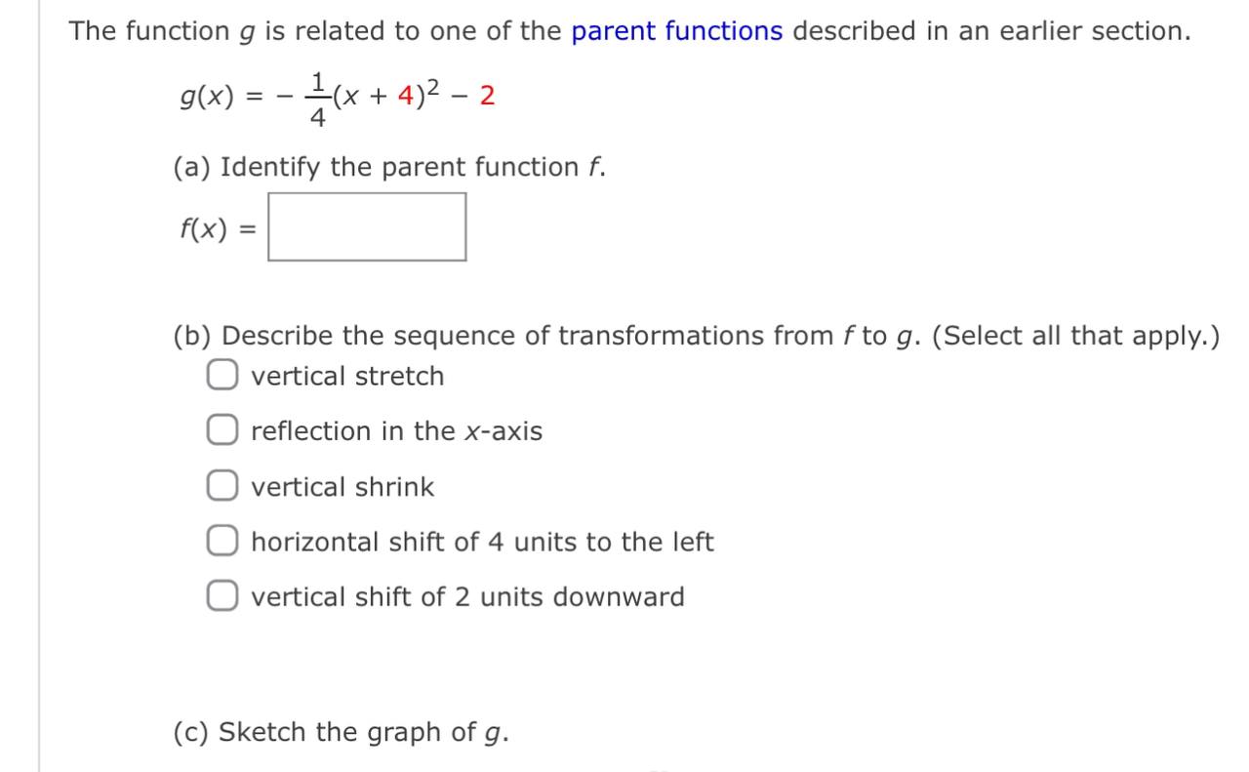The width and height of the screenshot is (1249, 772).
Task: Check vertical shift of 2 units downward
Action: pos(222,593)
